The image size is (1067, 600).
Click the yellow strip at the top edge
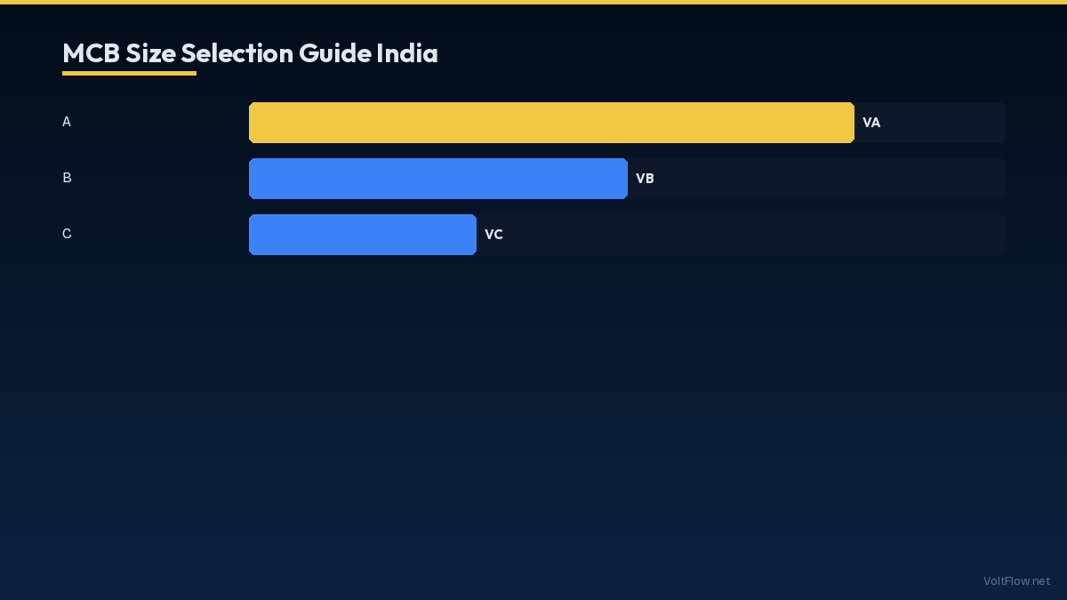coord(533,2)
